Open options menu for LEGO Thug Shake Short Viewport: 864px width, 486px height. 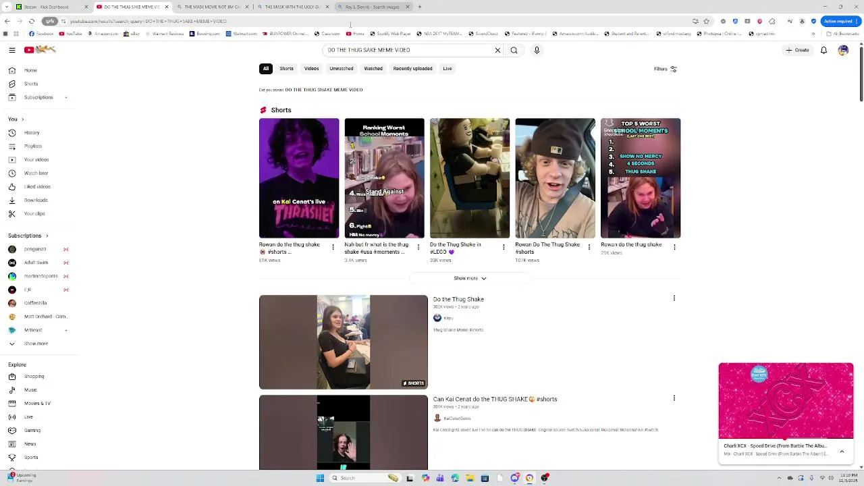504,246
